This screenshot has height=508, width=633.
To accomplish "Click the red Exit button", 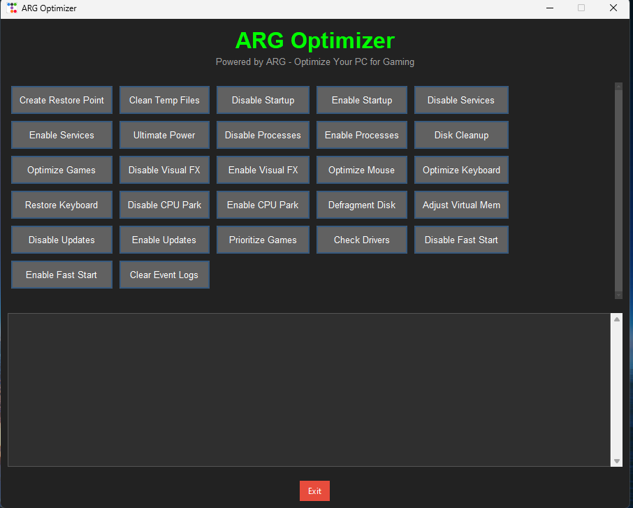I will [x=314, y=491].
